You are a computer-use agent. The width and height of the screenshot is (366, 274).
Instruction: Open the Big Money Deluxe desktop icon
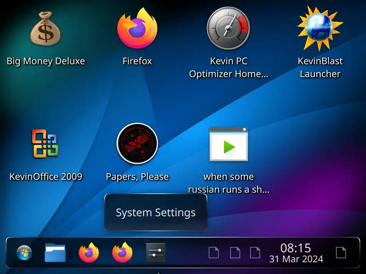click(45, 29)
